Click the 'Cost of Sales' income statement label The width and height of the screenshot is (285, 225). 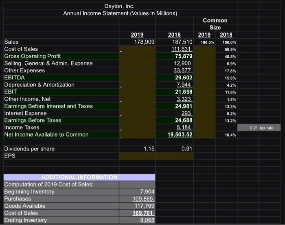(21, 49)
